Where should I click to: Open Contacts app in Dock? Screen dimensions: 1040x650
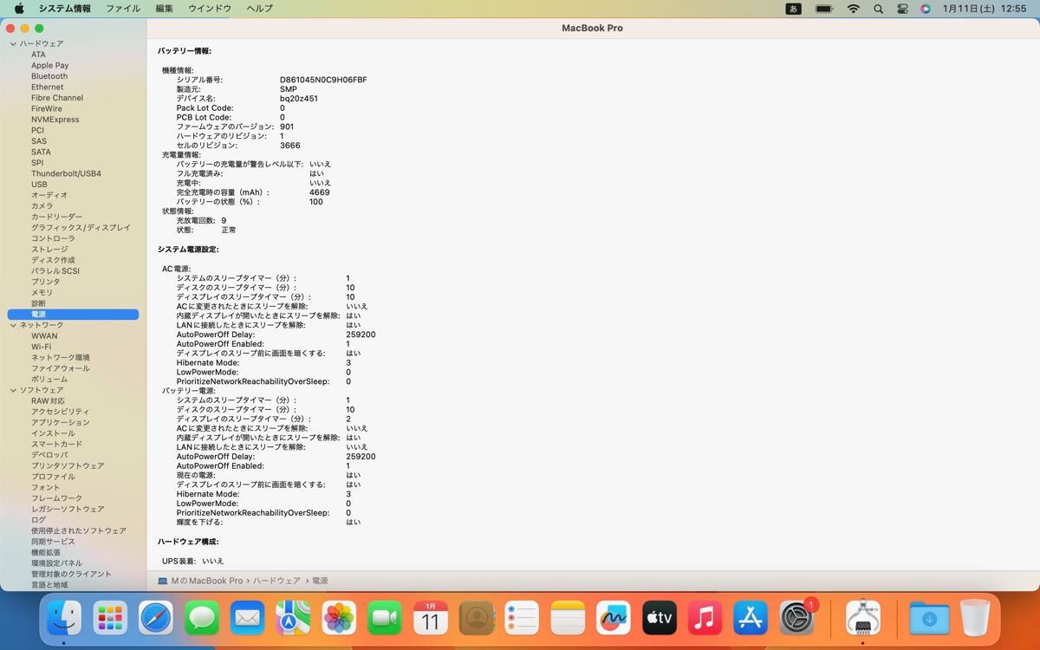click(x=477, y=618)
